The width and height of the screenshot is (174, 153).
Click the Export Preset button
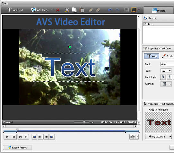pyautogui.click(x=17, y=148)
